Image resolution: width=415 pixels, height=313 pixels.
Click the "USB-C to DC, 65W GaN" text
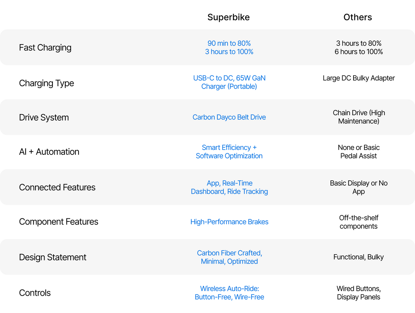[x=229, y=78]
